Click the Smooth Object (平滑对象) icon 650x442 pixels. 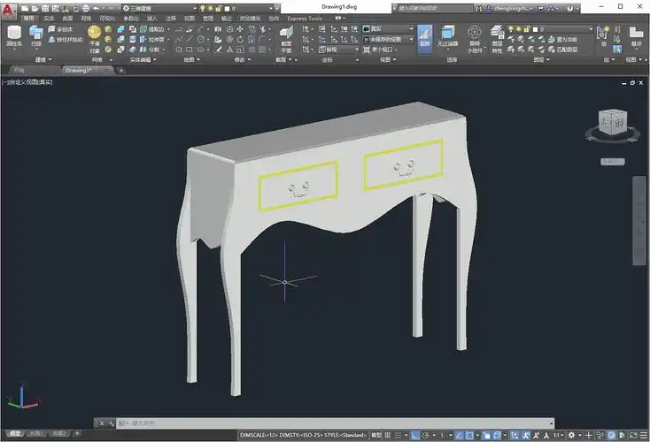(94, 36)
